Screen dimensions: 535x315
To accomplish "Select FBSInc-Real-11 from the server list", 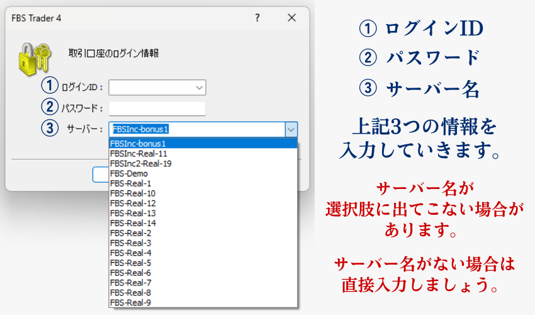I will pos(203,154).
